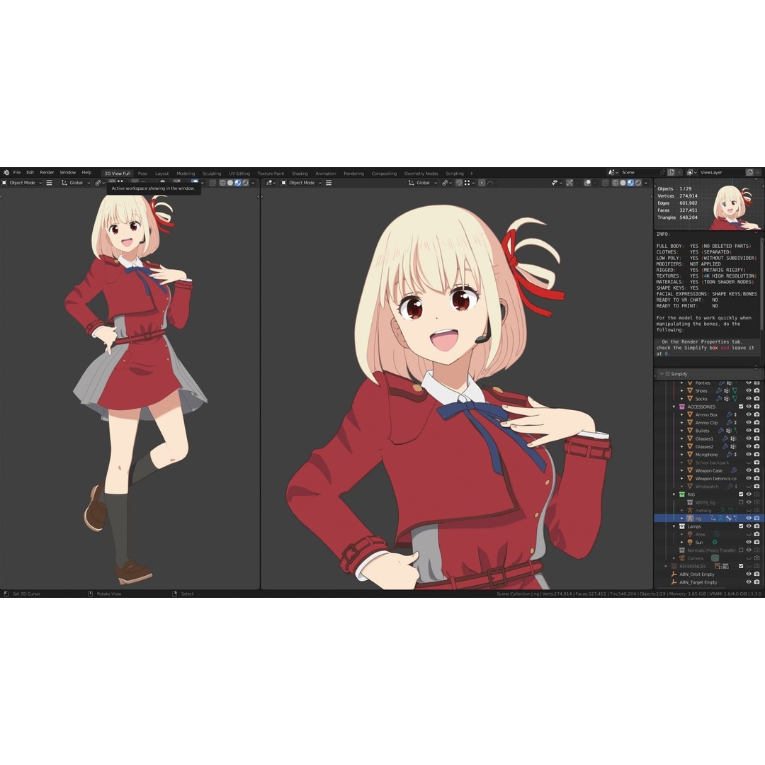Click the Blender logo menu icon
This screenshot has height=765, width=765.
coord(6,172)
